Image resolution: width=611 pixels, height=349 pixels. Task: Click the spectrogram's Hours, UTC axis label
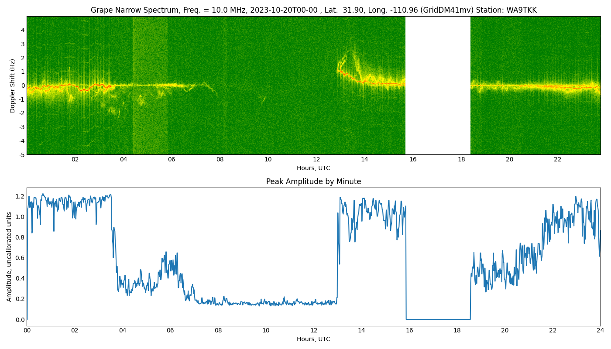click(313, 168)
